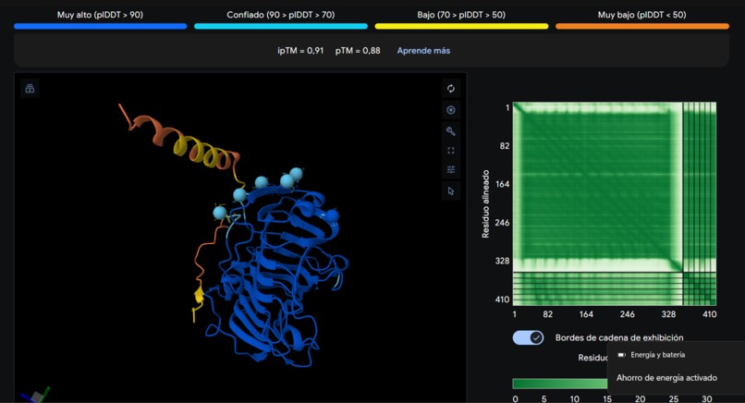Click the 'ipTM = 0,91' score text
Image resolution: width=745 pixels, height=403 pixels.
tap(300, 50)
